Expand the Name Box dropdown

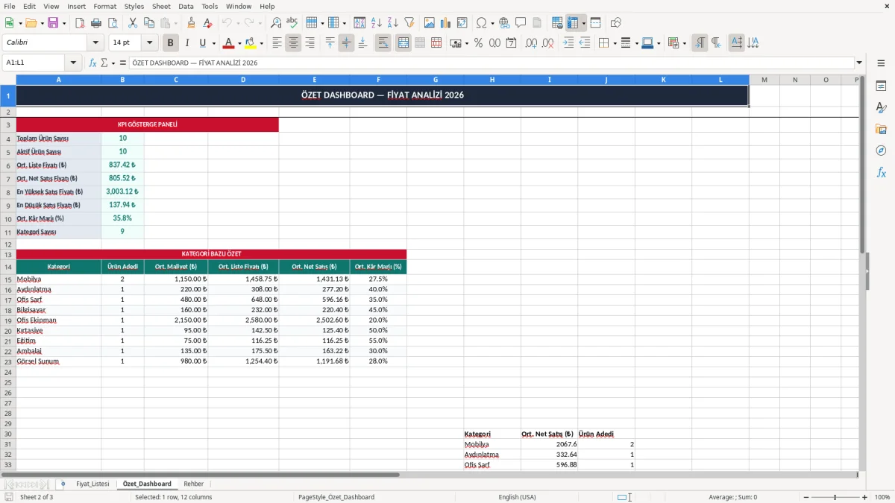(x=73, y=63)
